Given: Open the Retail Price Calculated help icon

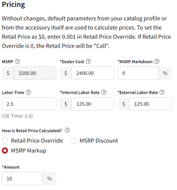Looking at the screenshot, I should pyautogui.click(x=68, y=130).
